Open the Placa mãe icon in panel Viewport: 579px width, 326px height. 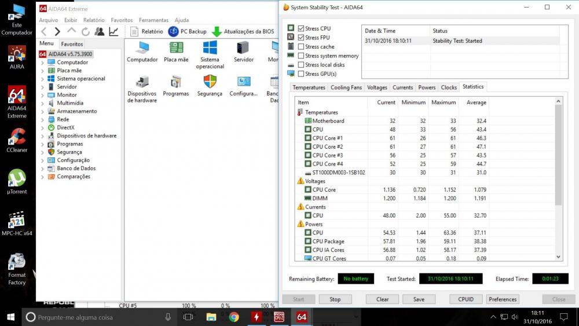[x=176, y=48]
